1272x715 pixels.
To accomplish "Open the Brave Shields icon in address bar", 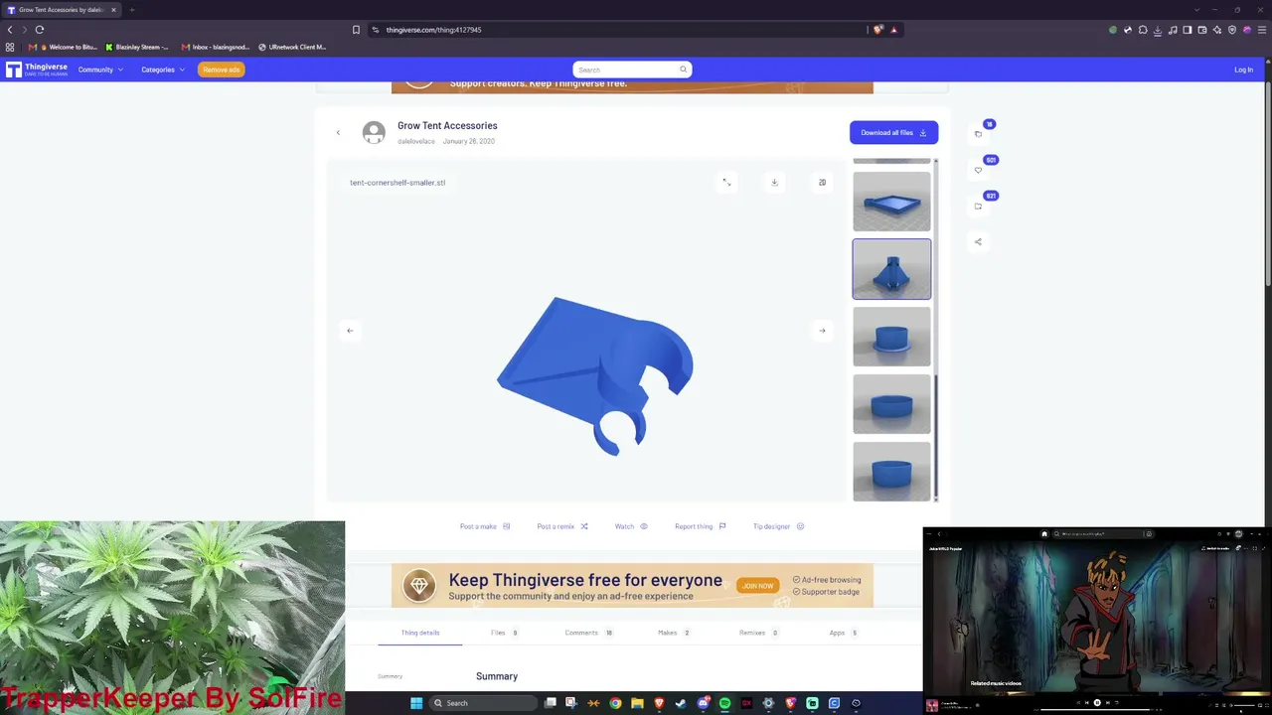I will pos(878,30).
